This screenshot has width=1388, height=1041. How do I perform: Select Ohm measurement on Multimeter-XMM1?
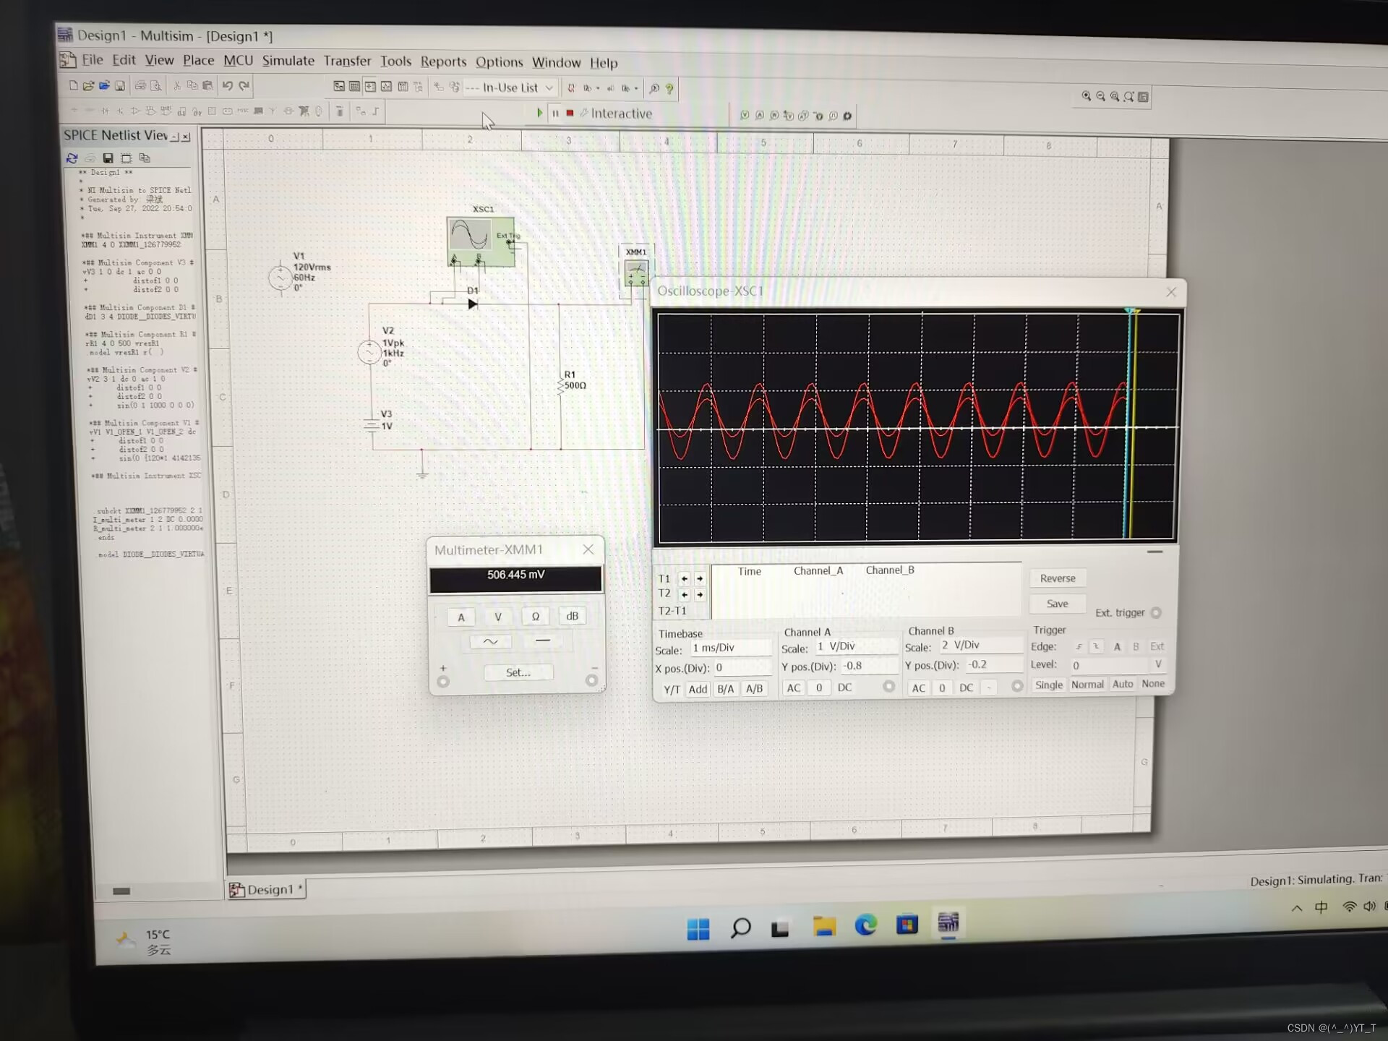(x=536, y=616)
